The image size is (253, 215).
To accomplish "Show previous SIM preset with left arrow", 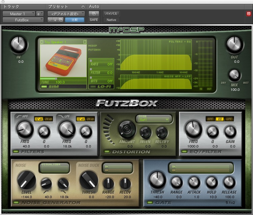I will coord(42,42).
